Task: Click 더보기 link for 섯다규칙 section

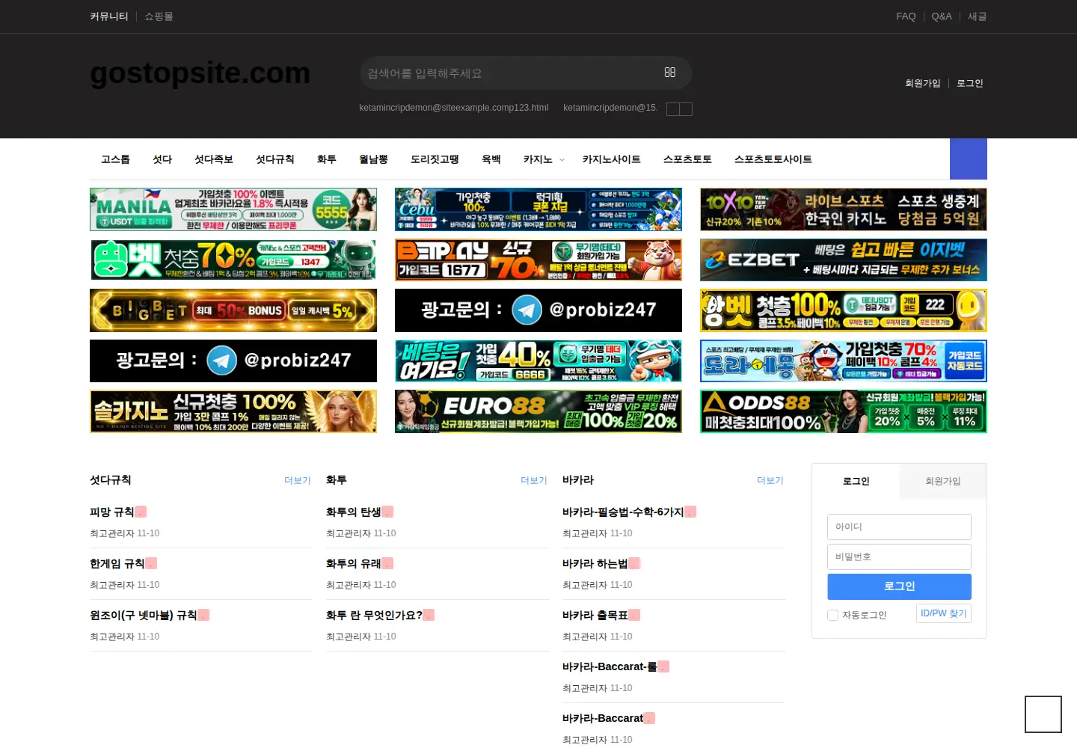Action: [x=298, y=480]
